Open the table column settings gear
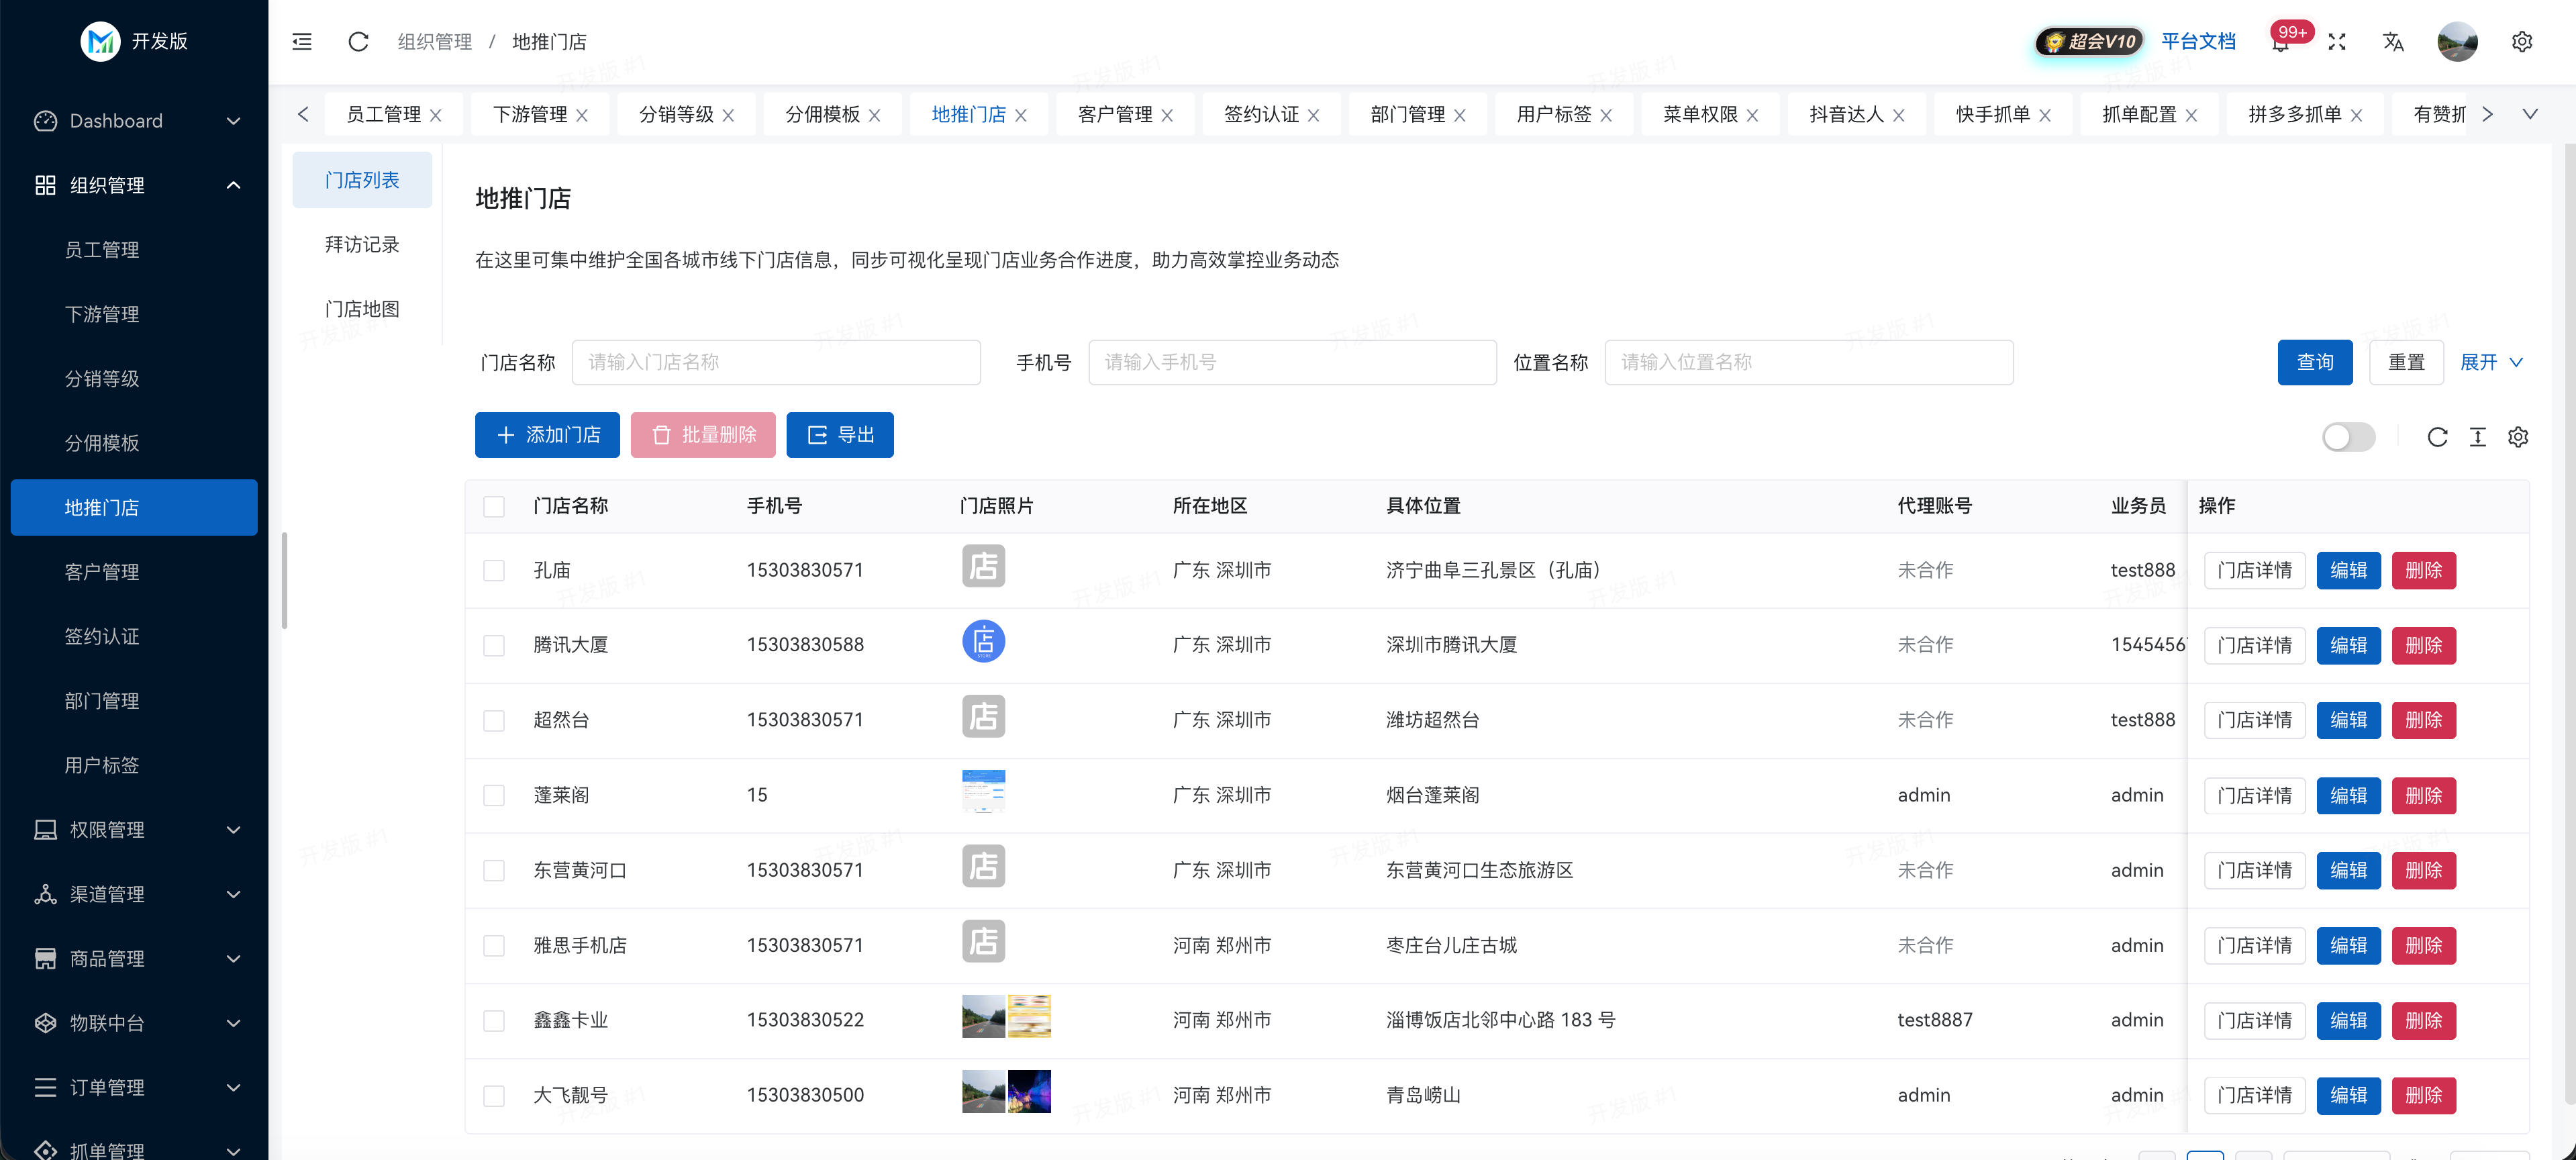 pyautogui.click(x=2518, y=437)
